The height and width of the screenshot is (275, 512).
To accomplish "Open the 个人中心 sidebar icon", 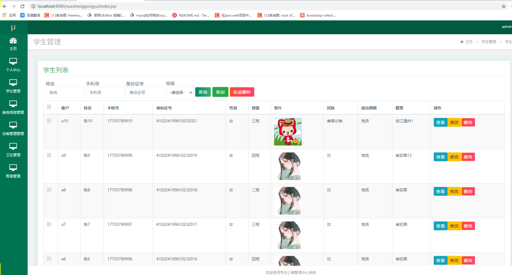I will click(x=13, y=65).
